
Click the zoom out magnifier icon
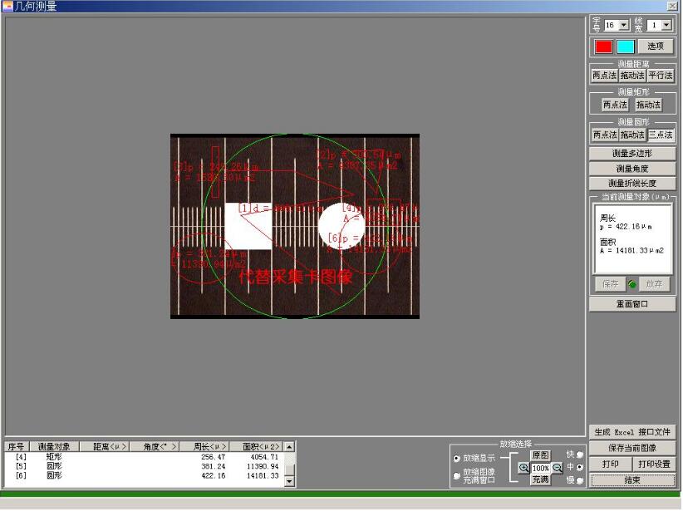(558, 468)
